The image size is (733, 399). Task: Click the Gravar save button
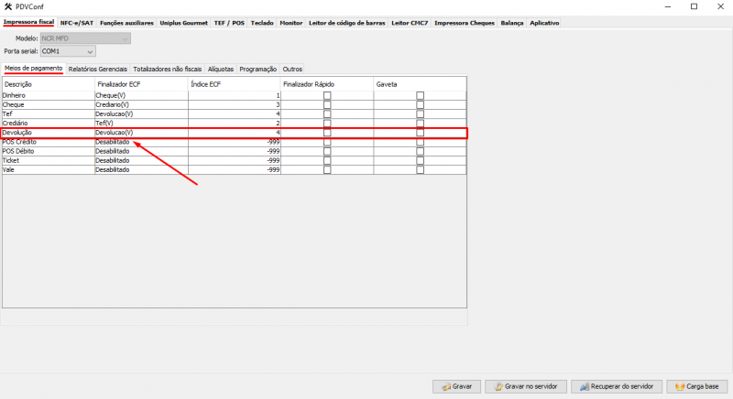[x=456, y=386]
